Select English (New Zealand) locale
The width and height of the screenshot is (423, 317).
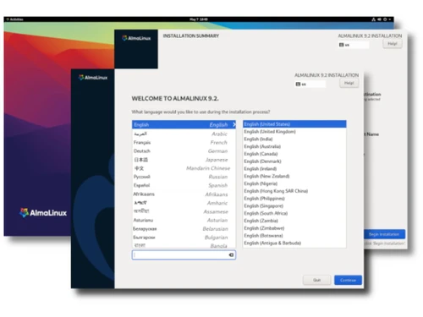coord(294,176)
